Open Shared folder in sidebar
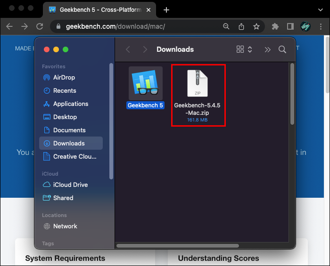This screenshot has width=330, height=266. tap(71, 198)
